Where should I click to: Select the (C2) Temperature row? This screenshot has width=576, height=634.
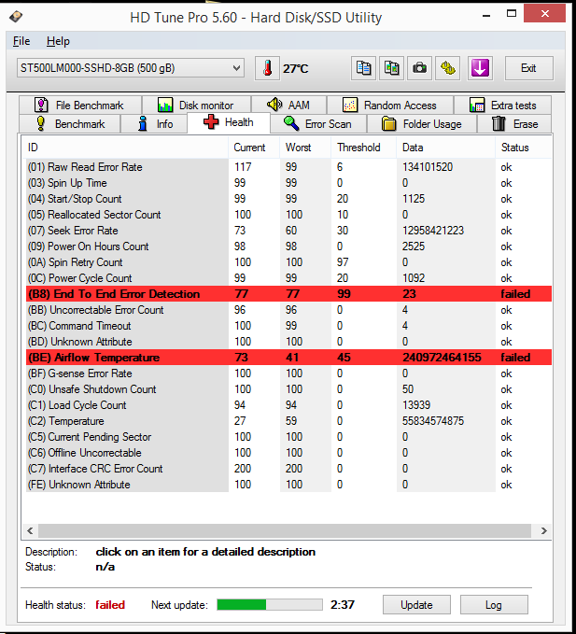(x=288, y=421)
